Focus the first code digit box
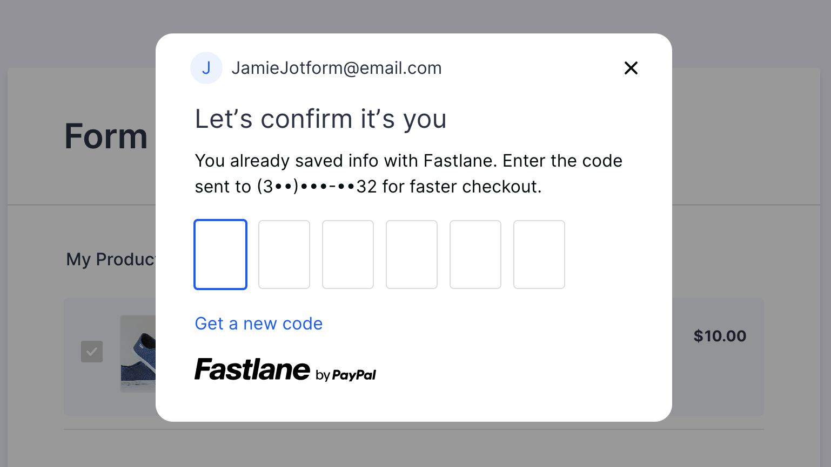The height and width of the screenshot is (467, 831). (220, 255)
